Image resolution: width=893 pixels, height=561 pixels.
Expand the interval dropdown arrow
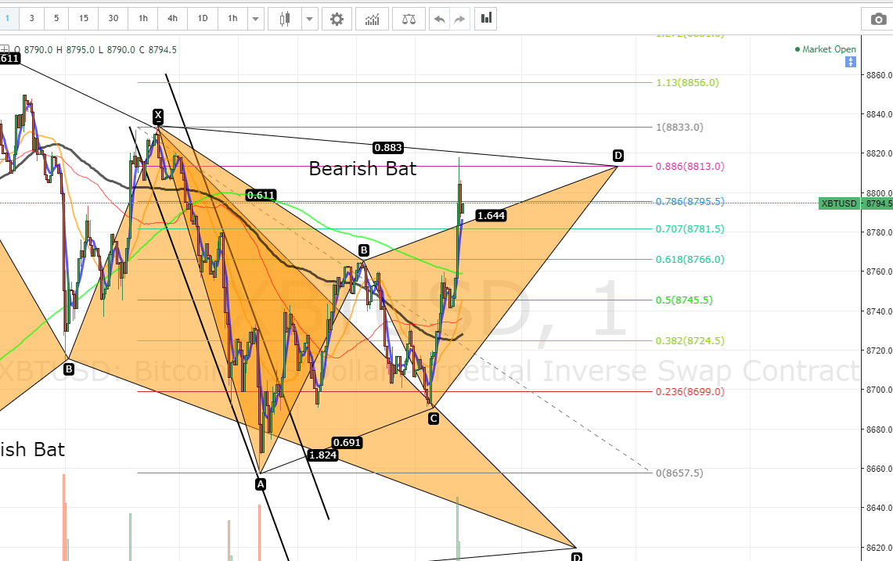pos(256,19)
